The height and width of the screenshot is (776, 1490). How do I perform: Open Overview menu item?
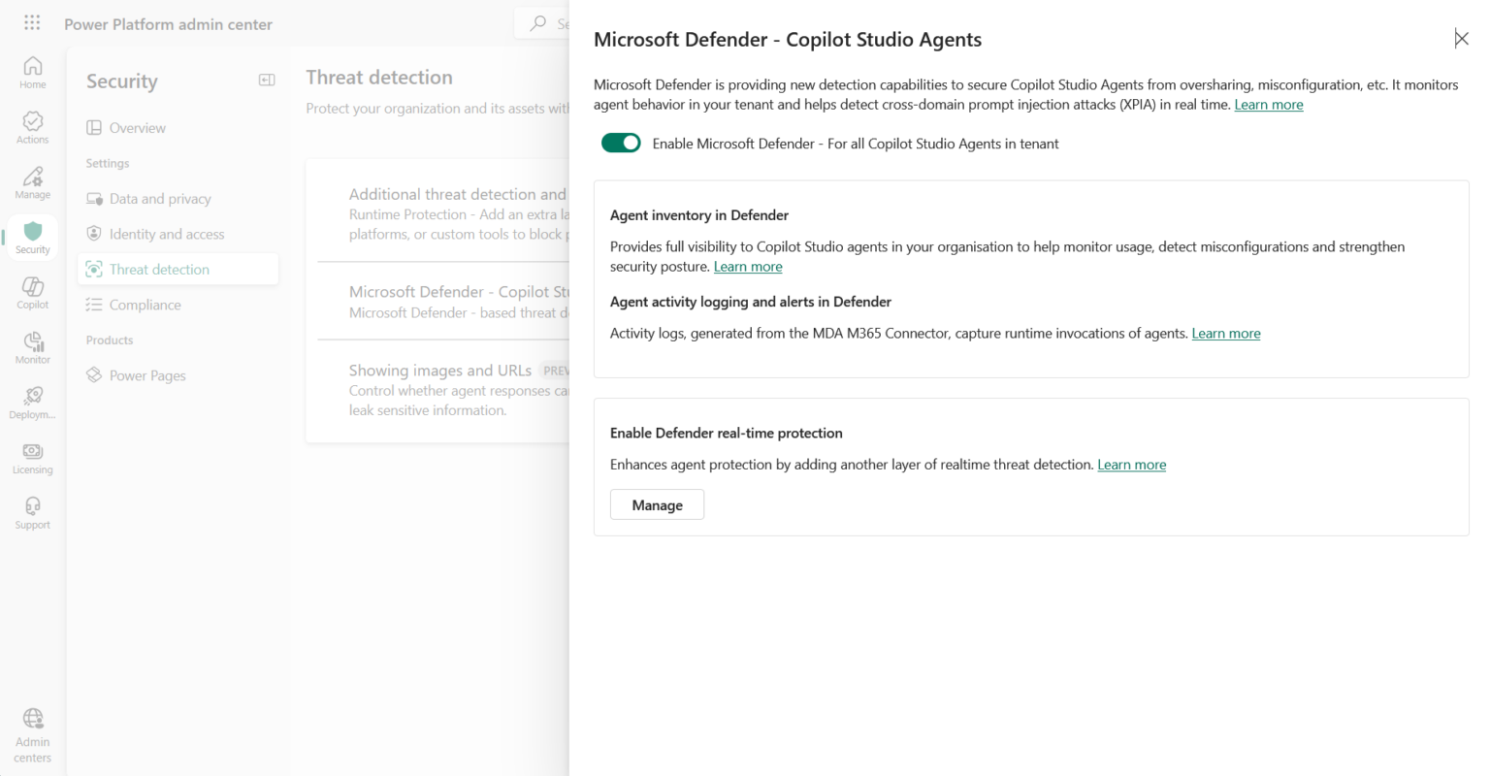pos(178,128)
